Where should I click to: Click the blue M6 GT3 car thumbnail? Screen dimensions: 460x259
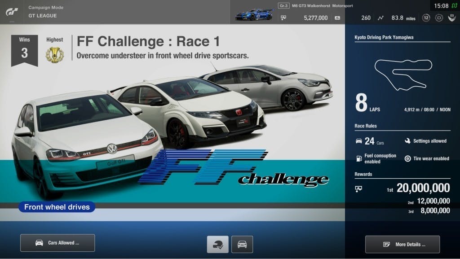(254, 15)
